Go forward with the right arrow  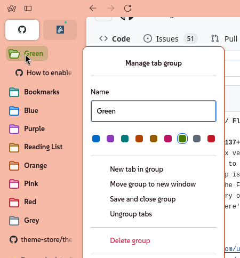click(x=111, y=8)
